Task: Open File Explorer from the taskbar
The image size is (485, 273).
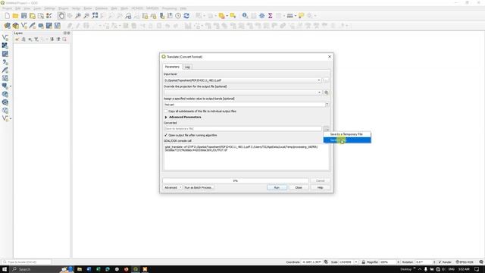Action: coord(80,269)
